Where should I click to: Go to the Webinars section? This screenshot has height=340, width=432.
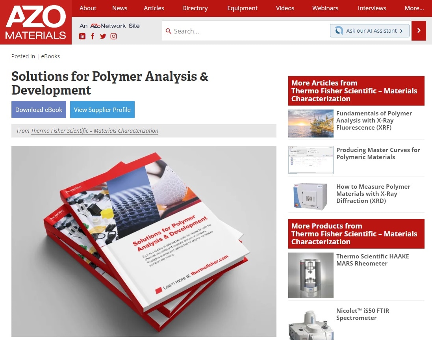tap(325, 8)
